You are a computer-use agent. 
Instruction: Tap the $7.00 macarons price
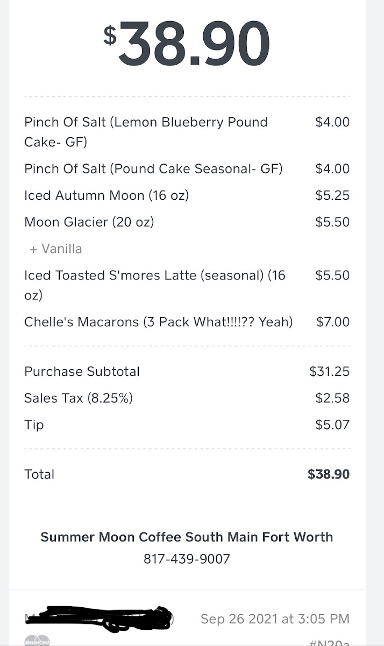(x=333, y=322)
